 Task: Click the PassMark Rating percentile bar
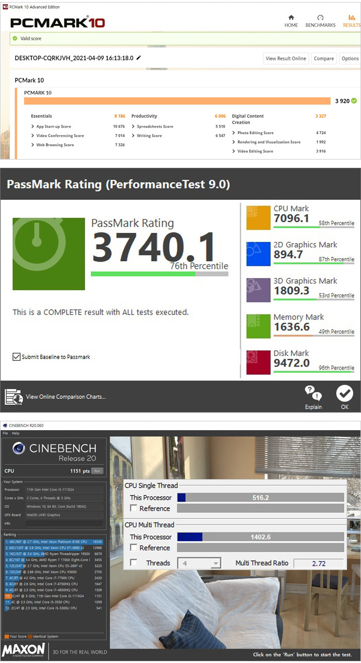coord(159,274)
